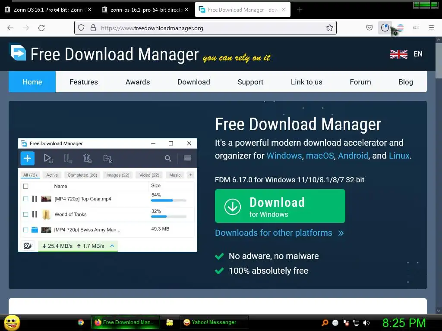Open the smiley start menu button
This screenshot has width=442, height=331.
pos(12,322)
